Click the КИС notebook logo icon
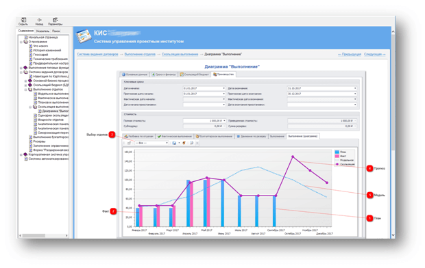425x268 pixels. click(83, 37)
